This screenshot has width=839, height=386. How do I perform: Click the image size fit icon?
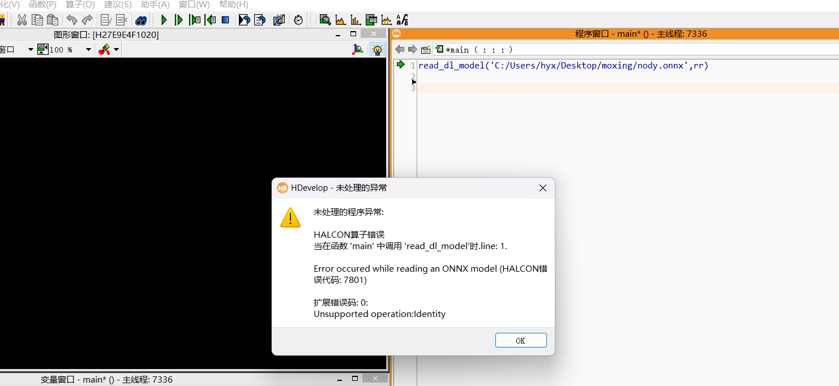[43, 50]
